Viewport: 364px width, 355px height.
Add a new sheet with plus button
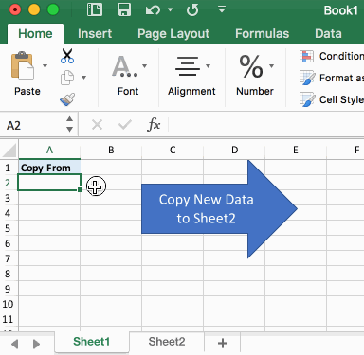coord(223,343)
